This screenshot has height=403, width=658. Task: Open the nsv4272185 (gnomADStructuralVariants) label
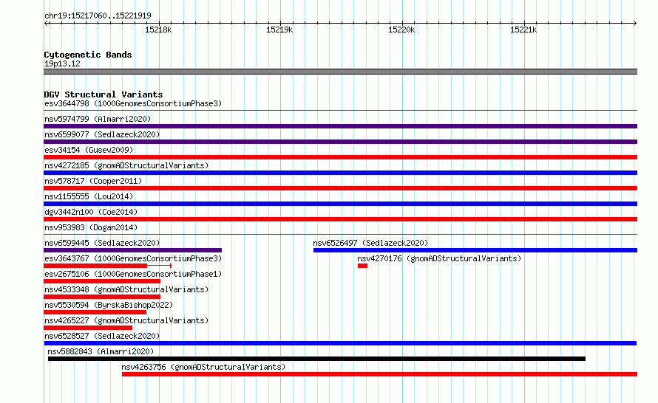(126, 165)
